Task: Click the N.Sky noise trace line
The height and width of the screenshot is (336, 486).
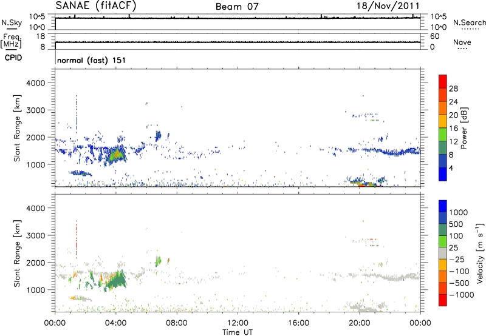Action: (238, 18)
